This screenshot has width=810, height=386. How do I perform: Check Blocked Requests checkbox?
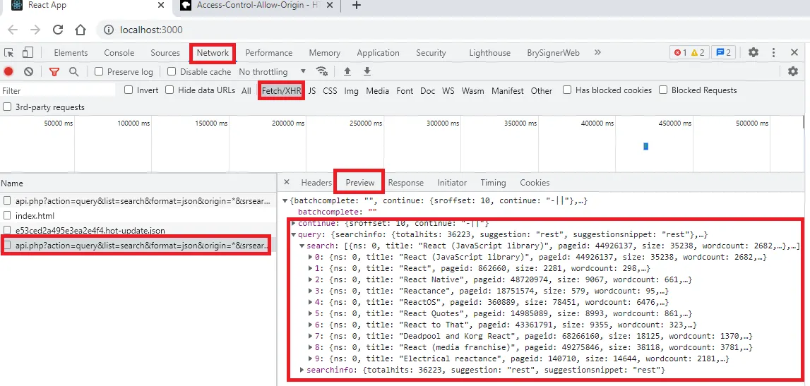[x=663, y=90]
